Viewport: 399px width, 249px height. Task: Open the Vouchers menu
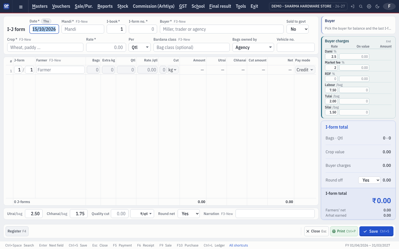pos(61,6)
